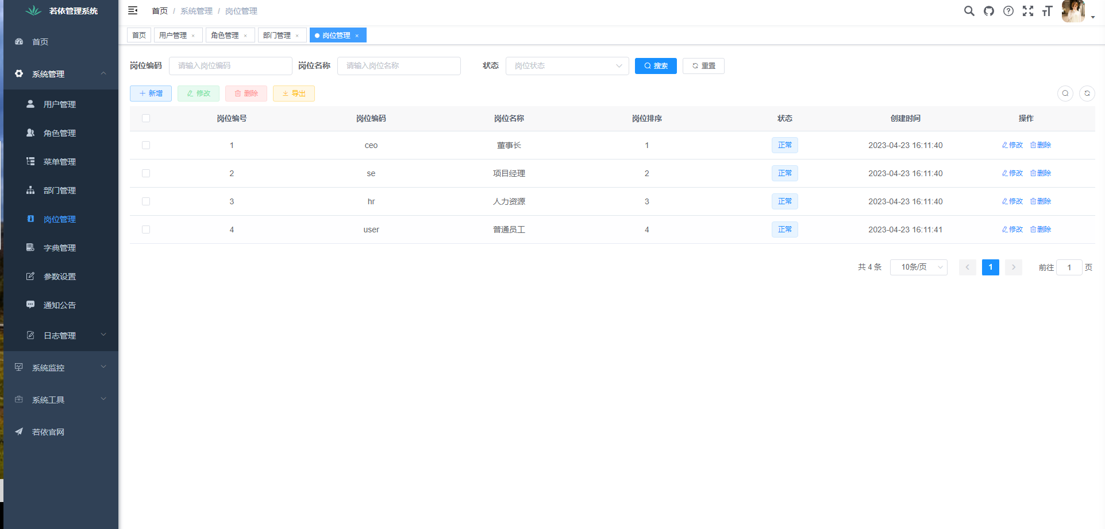Click the 系统管理 gear icon

point(19,73)
